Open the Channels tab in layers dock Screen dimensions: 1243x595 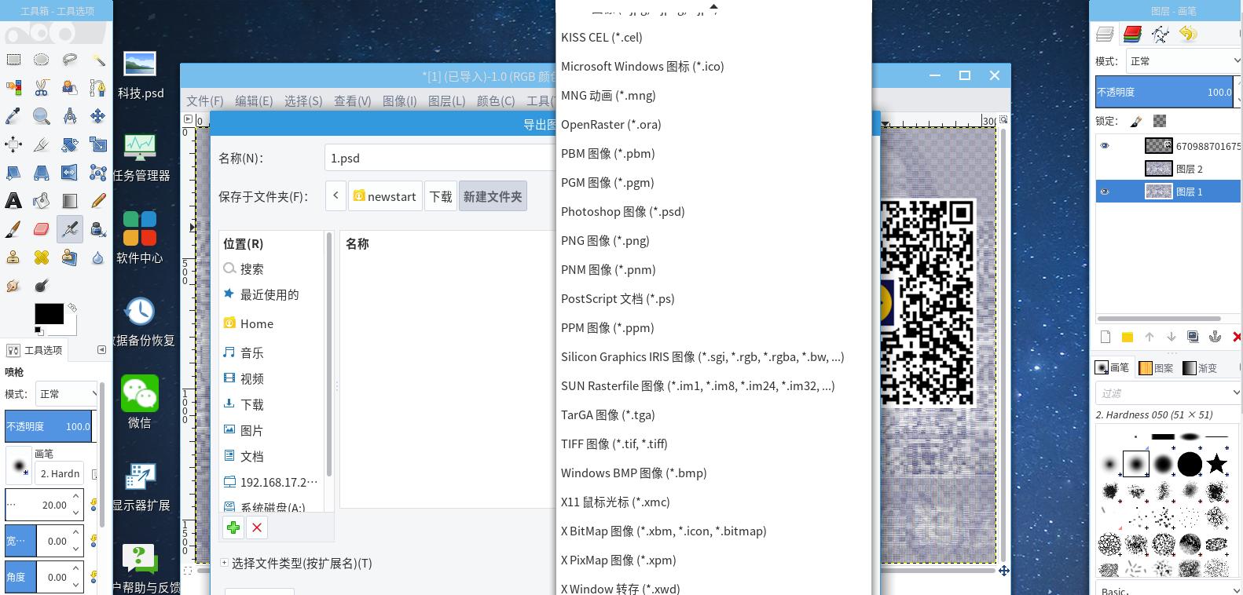[1132, 34]
